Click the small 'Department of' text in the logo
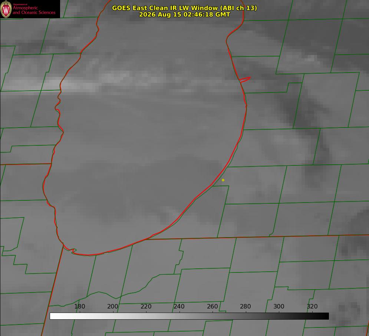Viewport: 369px width, 336px height. click(20, 4)
